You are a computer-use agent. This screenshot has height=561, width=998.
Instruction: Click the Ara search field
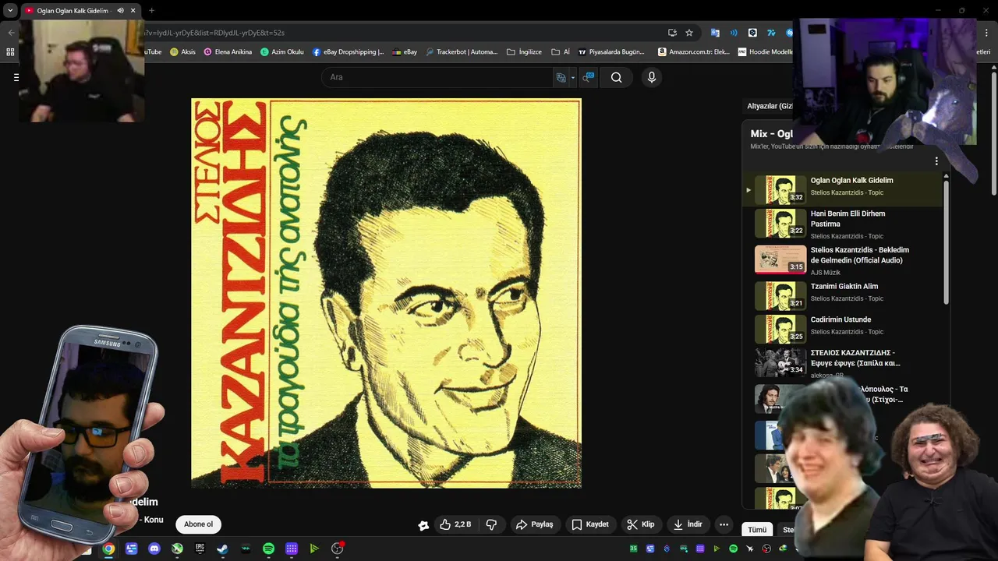(437, 77)
